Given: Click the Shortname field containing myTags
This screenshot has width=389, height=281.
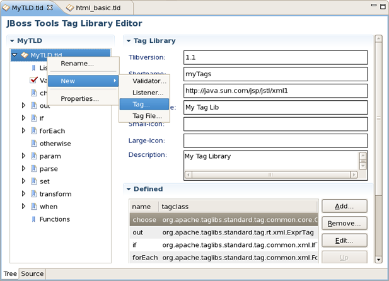Looking at the screenshot, I should click(x=276, y=74).
